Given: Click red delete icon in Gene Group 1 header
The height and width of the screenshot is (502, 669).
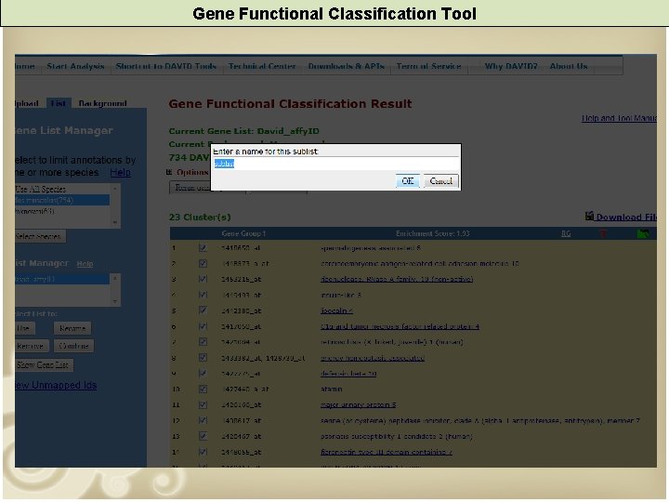Looking at the screenshot, I should (x=603, y=233).
